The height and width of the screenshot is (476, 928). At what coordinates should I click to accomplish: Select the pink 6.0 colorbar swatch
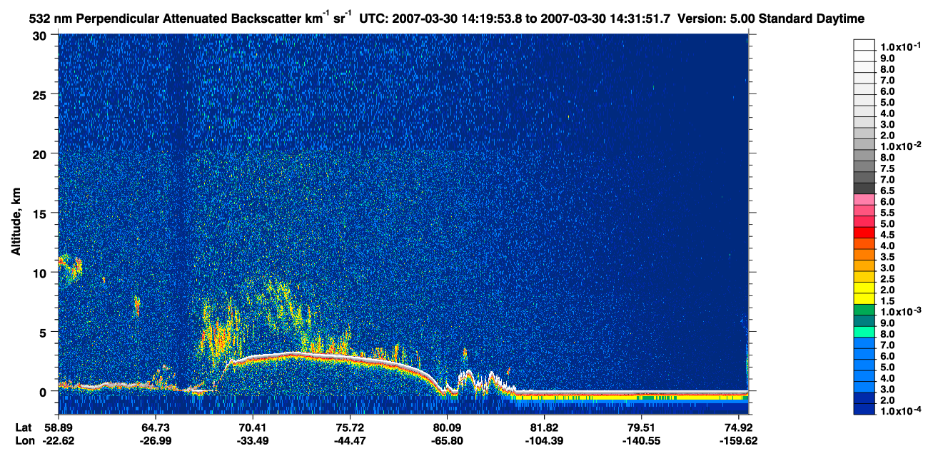[864, 201]
